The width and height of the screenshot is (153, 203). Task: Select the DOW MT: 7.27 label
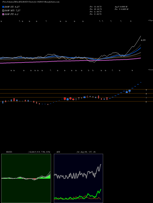[12, 11]
